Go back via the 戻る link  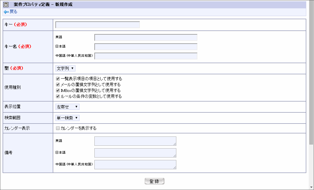pos(13,12)
